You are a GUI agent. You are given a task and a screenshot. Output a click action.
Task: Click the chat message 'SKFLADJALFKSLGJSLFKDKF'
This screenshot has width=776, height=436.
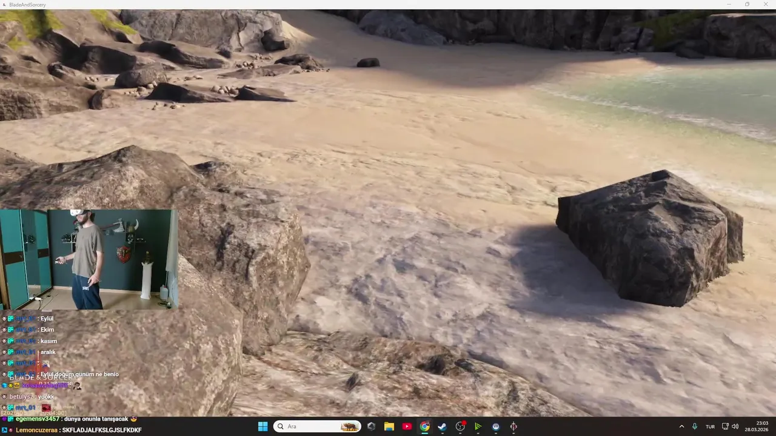[102, 430]
